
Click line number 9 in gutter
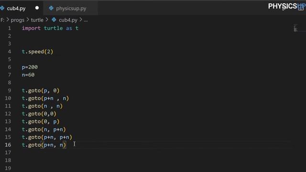[x=10, y=90]
